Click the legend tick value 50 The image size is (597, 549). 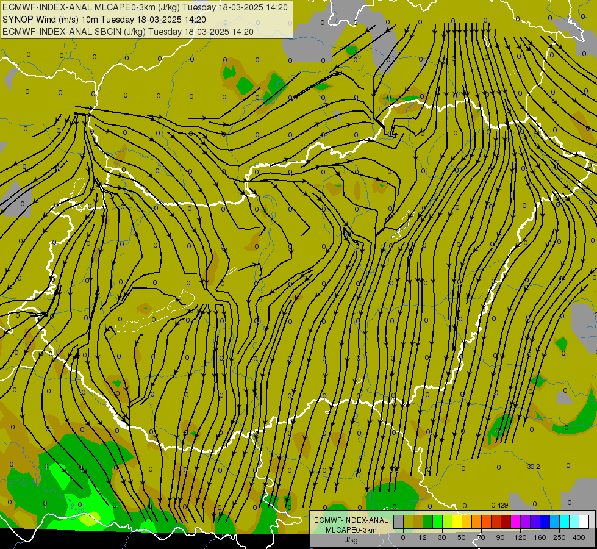[x=462, y=537]
